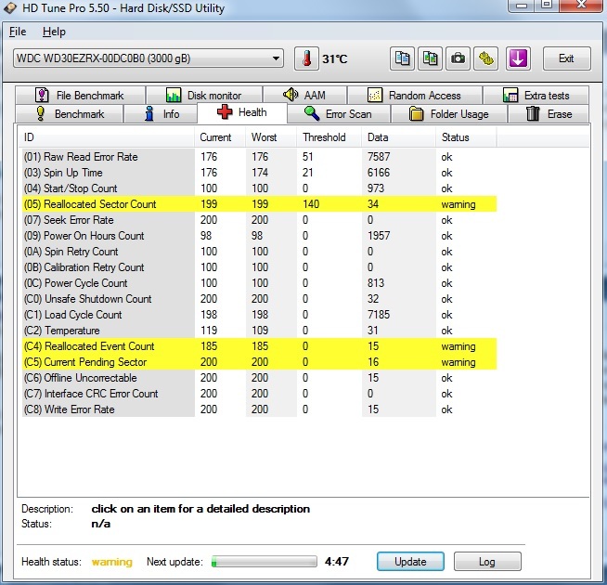Select the (C8) Write Error Rate row
The height and width of the screenshot is (585, 607).
pos(259,409)
